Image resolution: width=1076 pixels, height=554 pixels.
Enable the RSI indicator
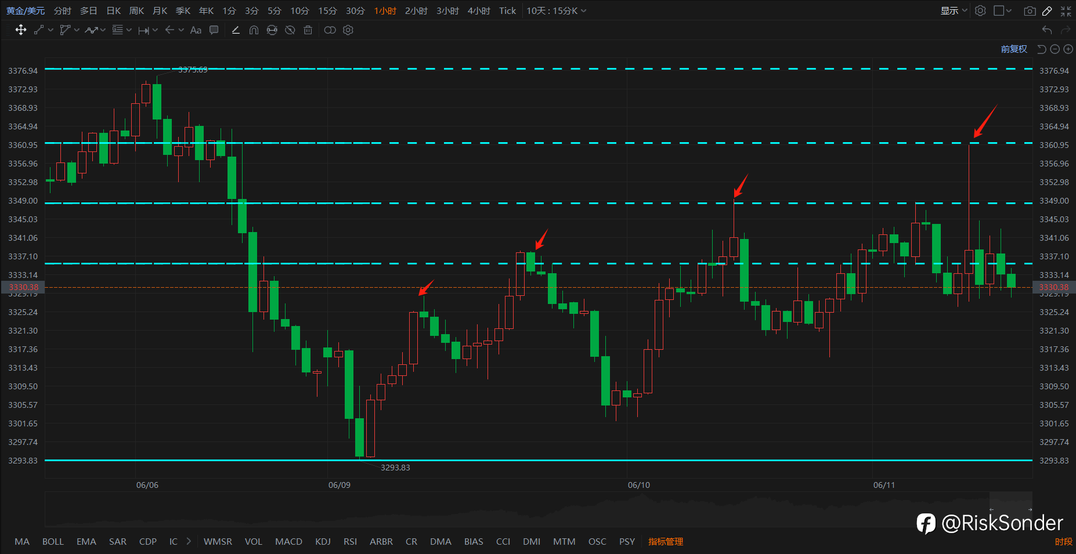pos(351,541)
